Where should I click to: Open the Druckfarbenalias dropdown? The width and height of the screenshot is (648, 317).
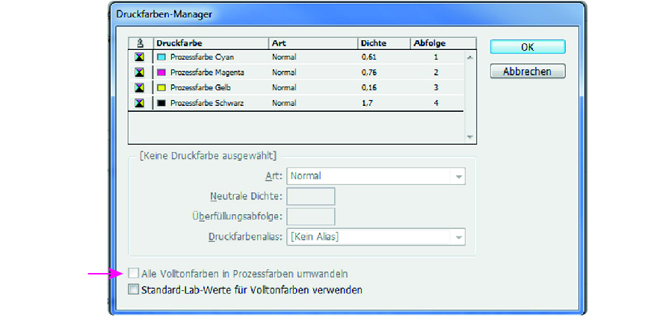pos(376,237)
